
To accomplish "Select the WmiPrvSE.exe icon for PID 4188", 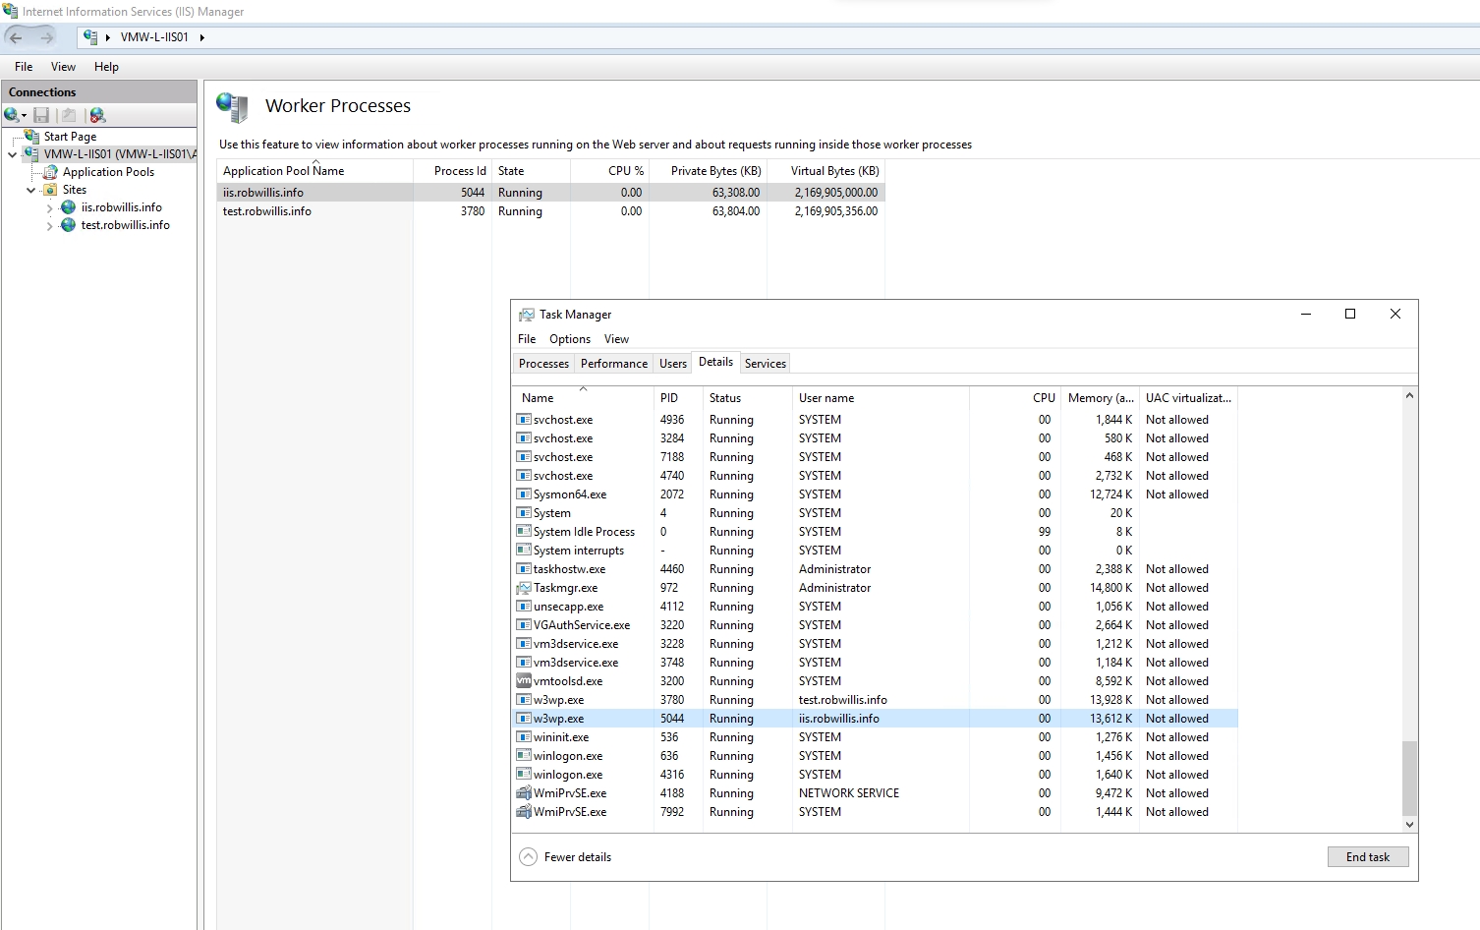I will coord(524,793).
